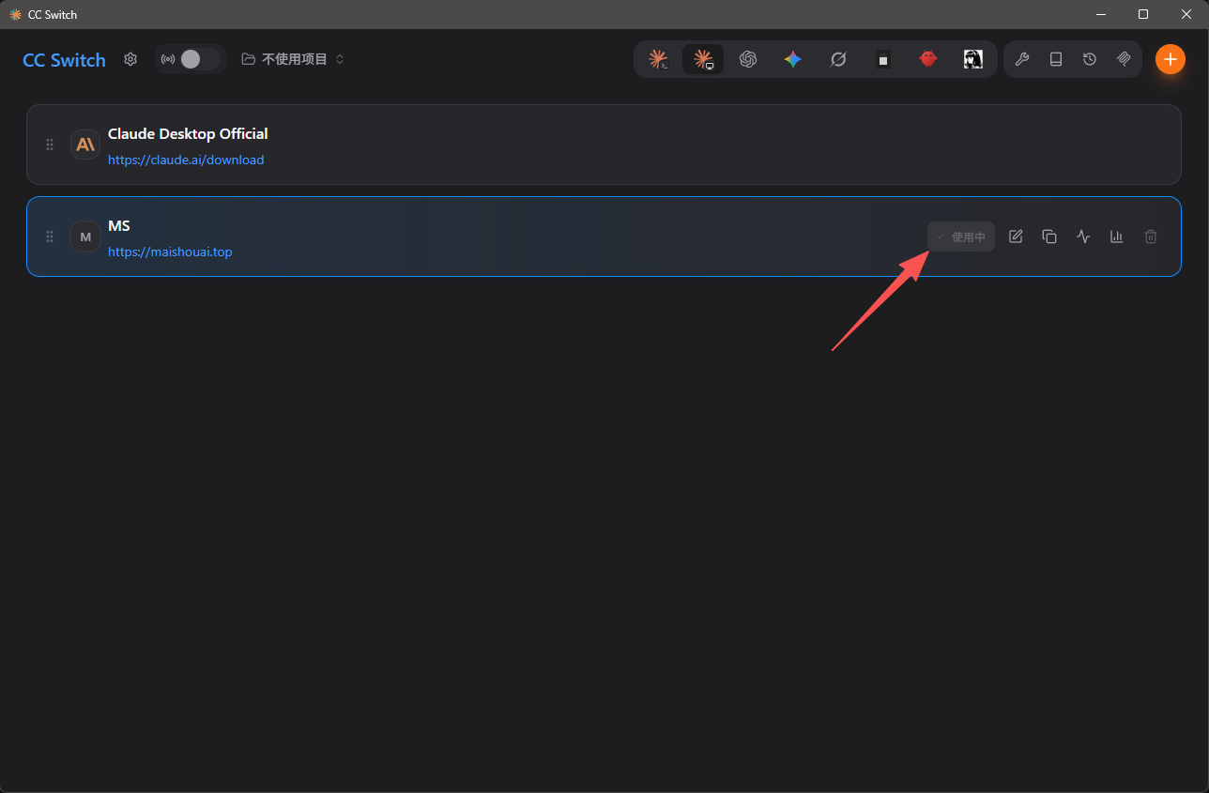
Task: Select the red creature app icon
Action: pos(928,59)
